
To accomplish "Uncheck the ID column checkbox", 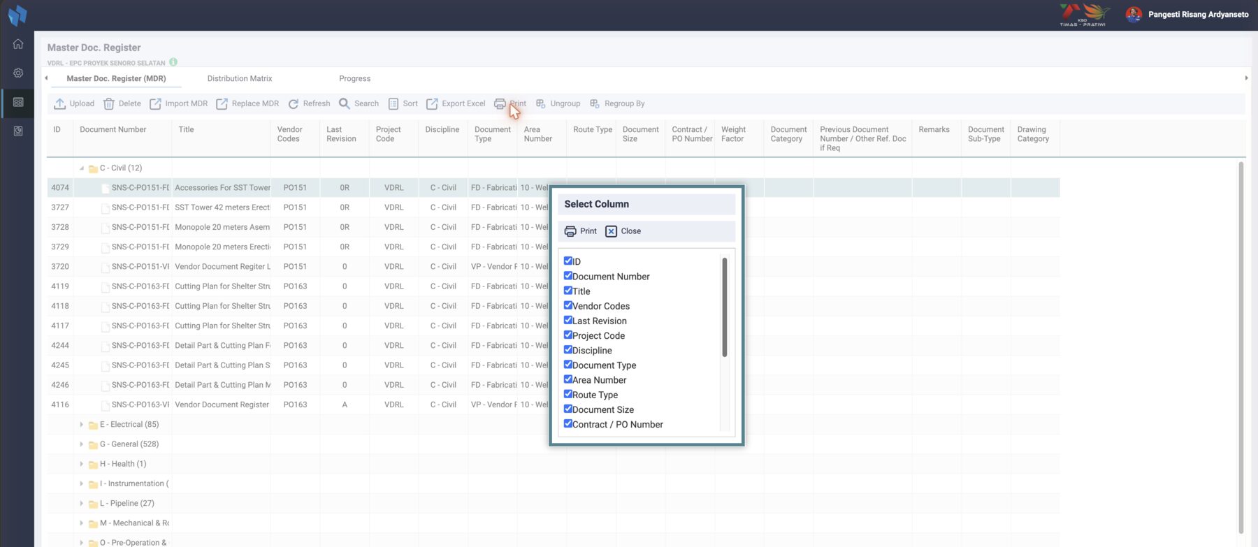I will coord(568,261).
